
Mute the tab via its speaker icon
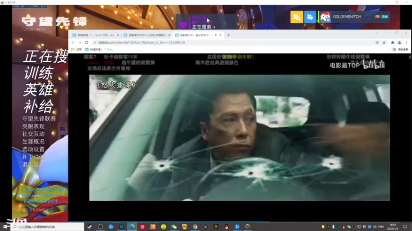click(216, 35)
